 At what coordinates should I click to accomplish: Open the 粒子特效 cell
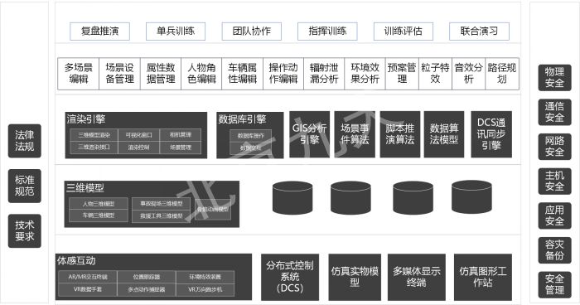coord(435,73)
